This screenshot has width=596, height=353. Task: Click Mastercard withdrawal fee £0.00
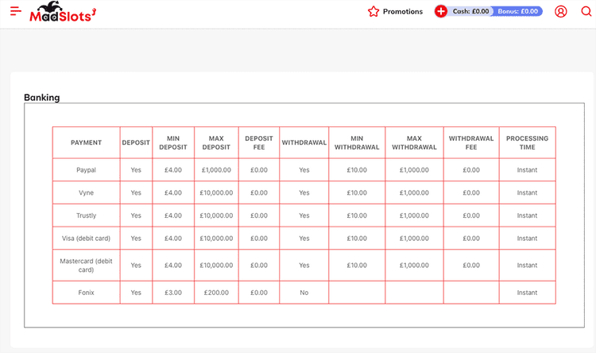coord(471,266)
